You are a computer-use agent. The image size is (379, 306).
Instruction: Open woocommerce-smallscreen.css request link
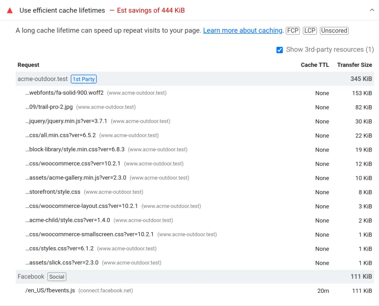[90, 234]
